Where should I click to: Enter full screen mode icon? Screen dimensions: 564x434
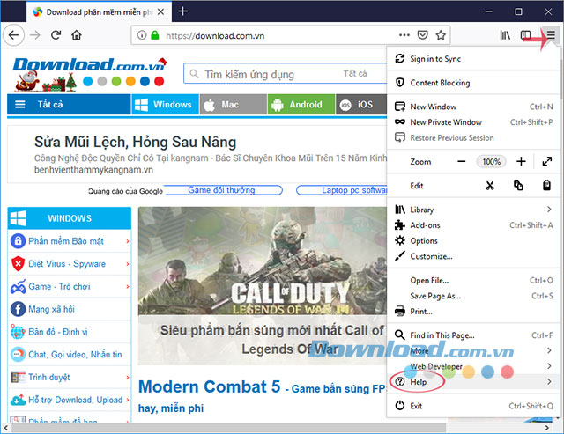coord(546,162)
